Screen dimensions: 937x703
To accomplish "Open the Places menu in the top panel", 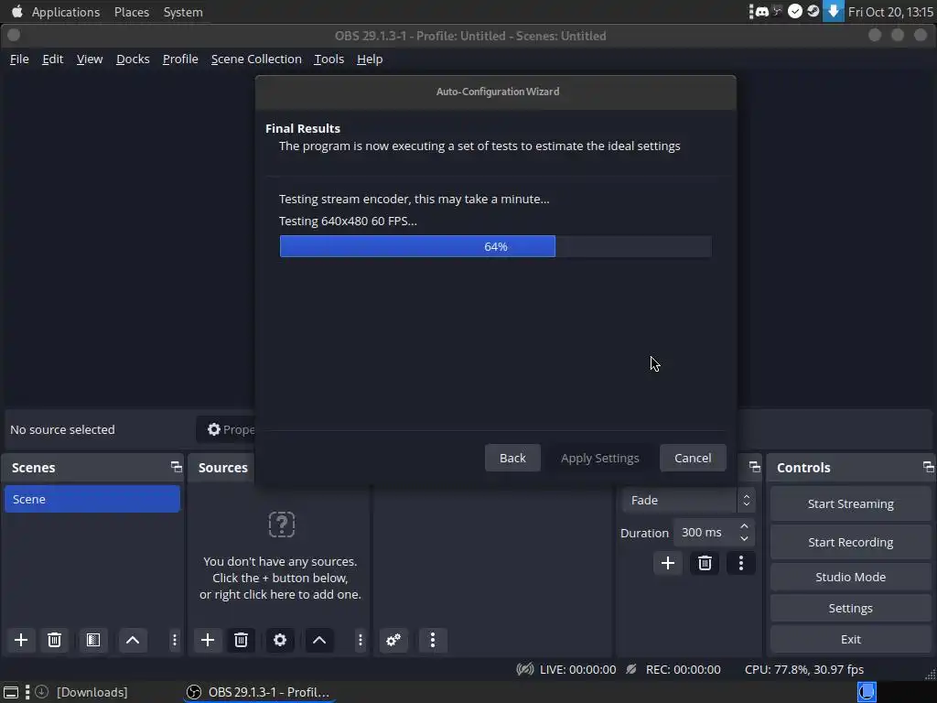I will click(x=132, y=12).
